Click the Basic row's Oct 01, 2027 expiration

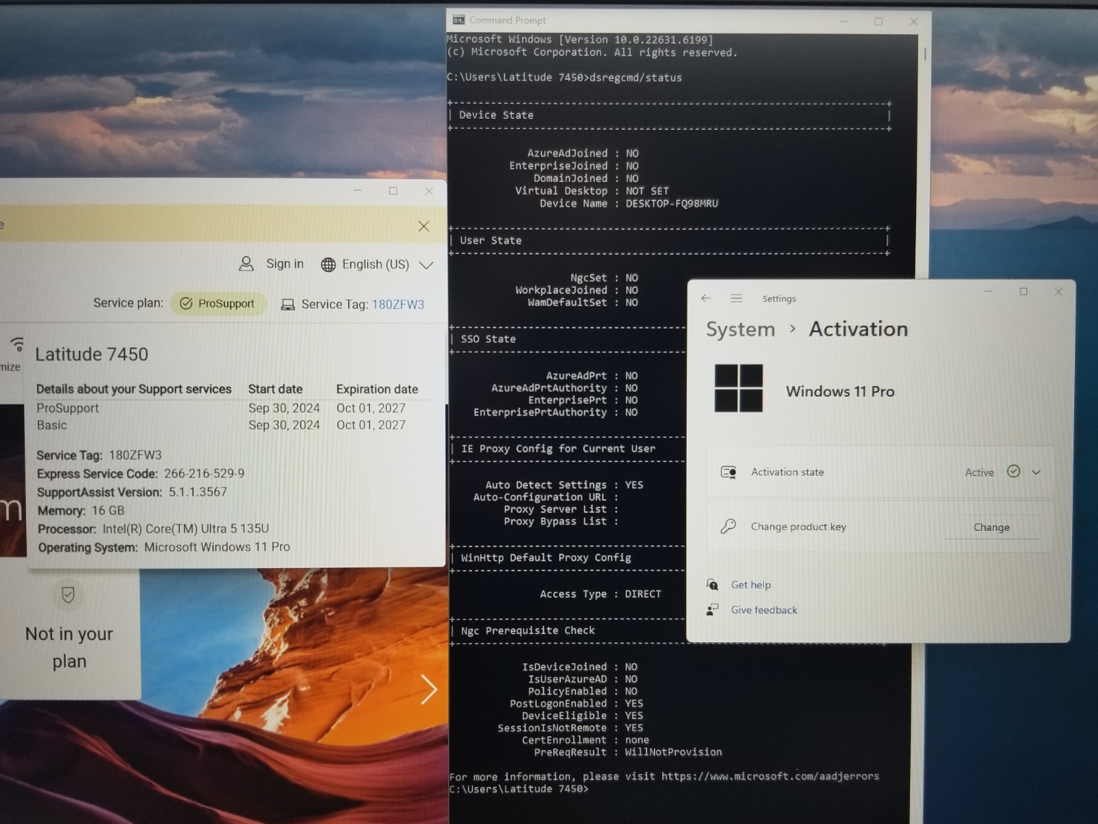click(x=371, y=425)
